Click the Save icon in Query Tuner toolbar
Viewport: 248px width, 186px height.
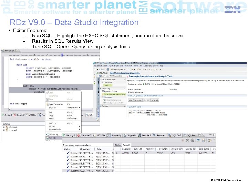point(100,70)
